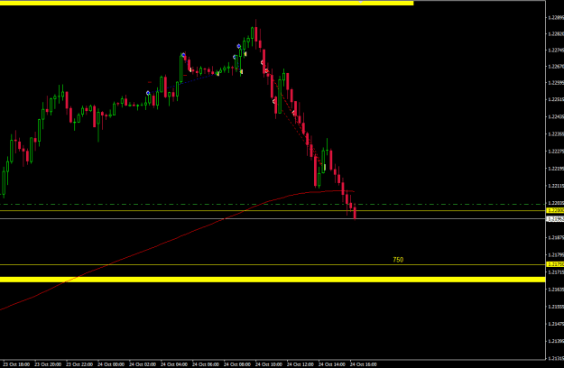Click the white current price tag on price scale
The image size is (564, 368).
pyautogui.click(x=555, y=219)
